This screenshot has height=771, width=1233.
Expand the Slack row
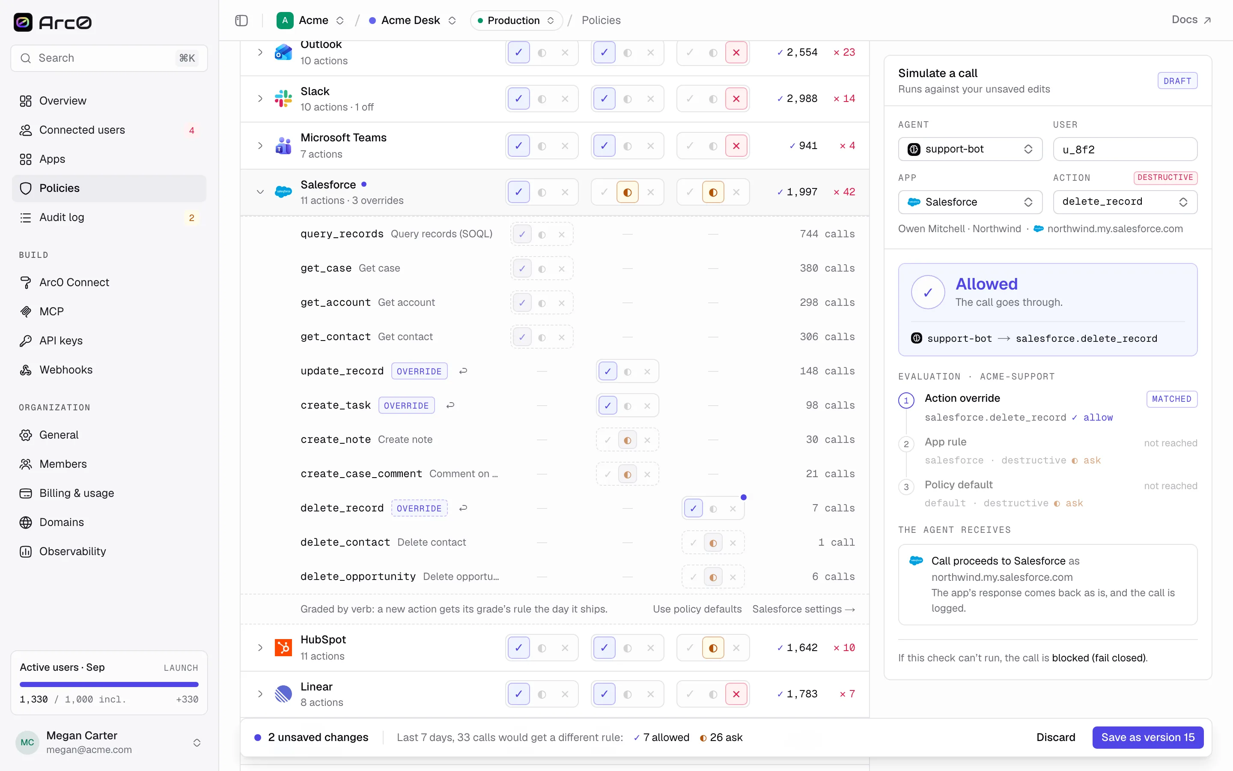pos(260,99)
